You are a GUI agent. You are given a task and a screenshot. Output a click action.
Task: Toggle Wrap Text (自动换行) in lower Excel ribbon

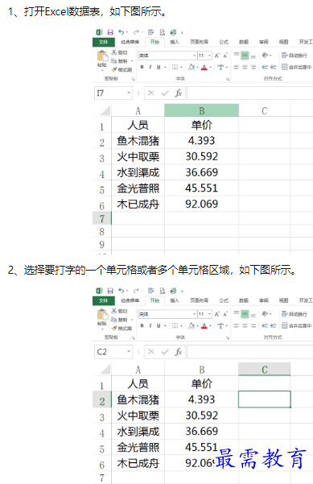coord(294,314)
